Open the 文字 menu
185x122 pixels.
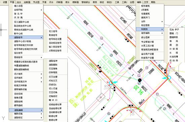coord(146,2)
